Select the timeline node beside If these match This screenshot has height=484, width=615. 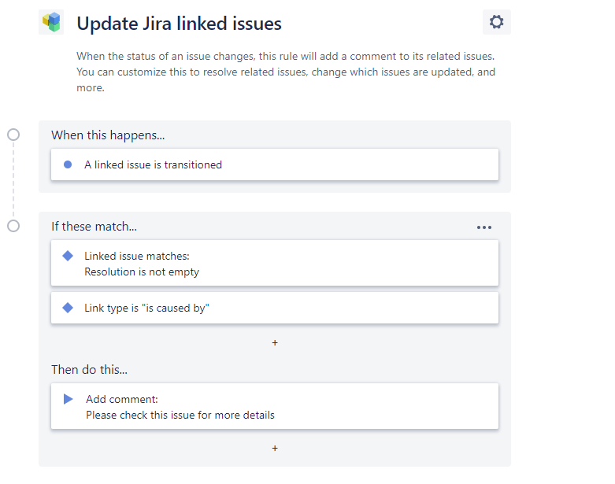point(13,226)
